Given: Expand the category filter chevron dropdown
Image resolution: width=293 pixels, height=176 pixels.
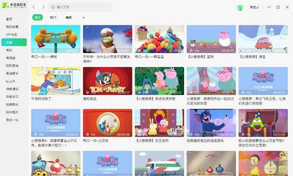Looking at the screenshot, I should pyautogui.click(x=84, y=18).
